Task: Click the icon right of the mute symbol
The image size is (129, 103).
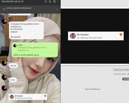Action: [x=22, y=2]
